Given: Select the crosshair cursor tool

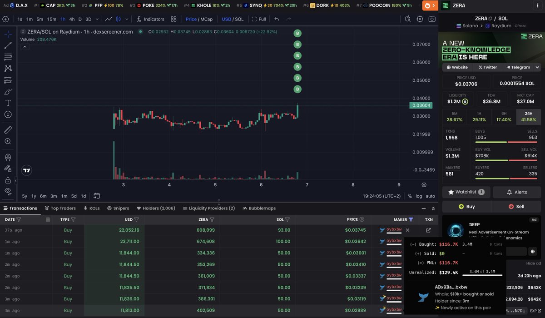Looking at the screenshot, I should click(8, 34).
